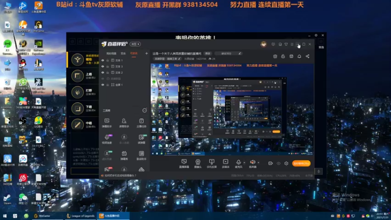Click the stream preview area
The image size is (391, 220).
232,110
